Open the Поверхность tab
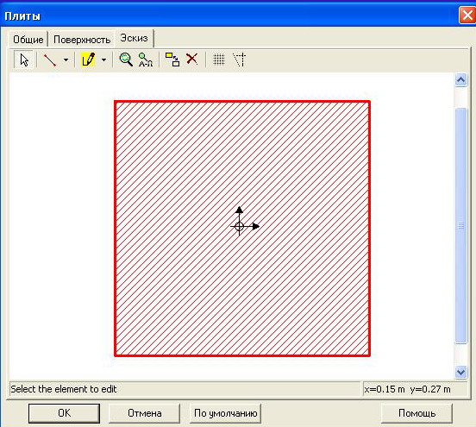The width and height of the screenshot is (476, 427). (x=82, y=40)
